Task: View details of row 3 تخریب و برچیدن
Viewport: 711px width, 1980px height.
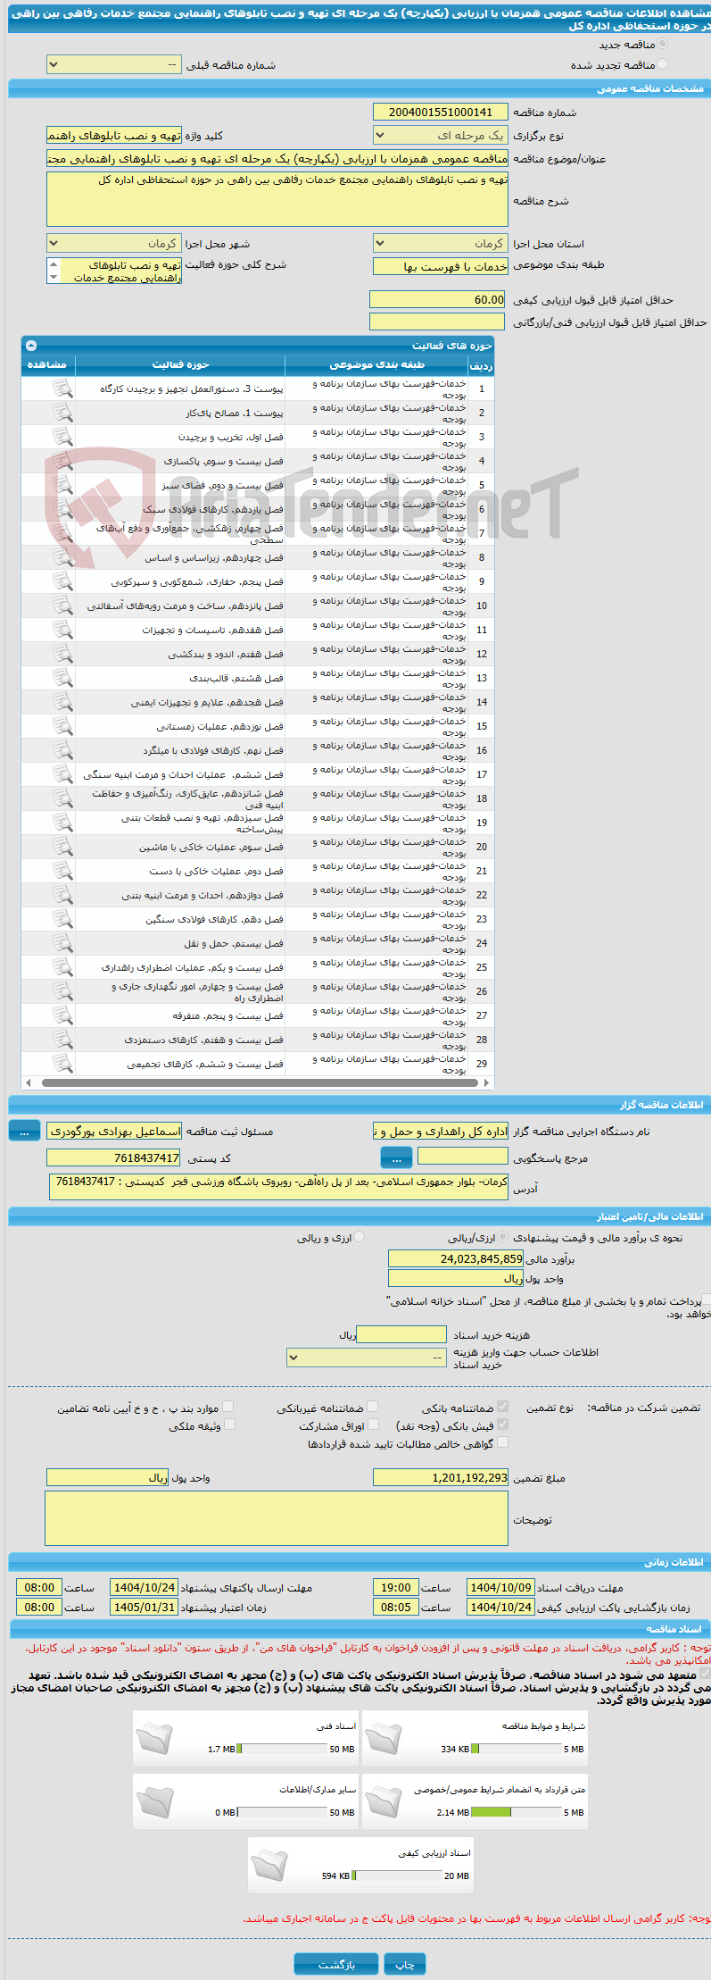Action: click(62, 437)
